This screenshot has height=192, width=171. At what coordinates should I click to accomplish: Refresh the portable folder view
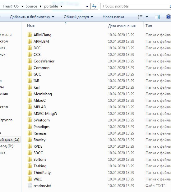[94, 6]
